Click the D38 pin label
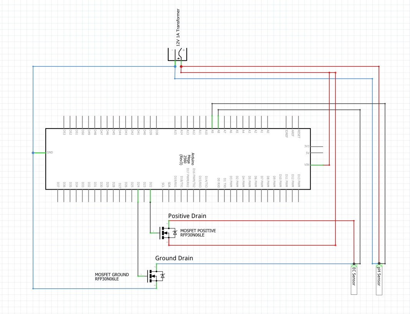410x314 pixels. point(157,132)
